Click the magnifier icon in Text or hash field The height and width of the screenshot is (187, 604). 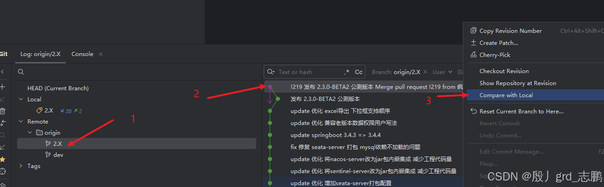(271, 72)
